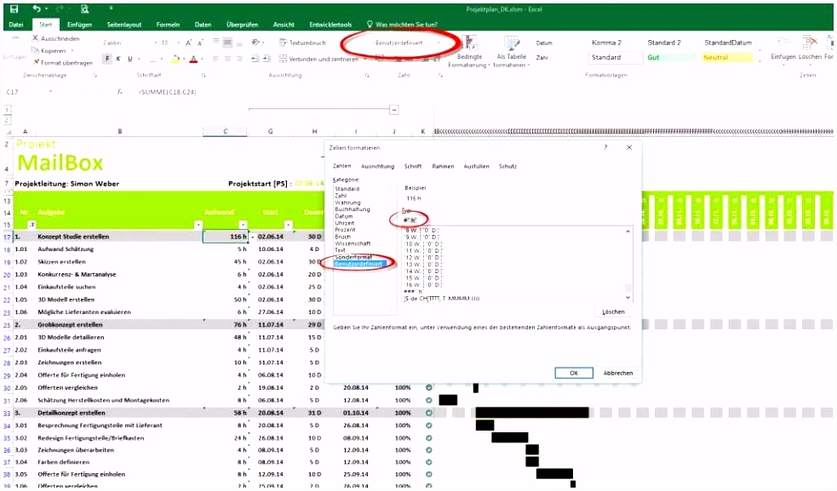
Task: Switch to the Einfügen ribbon tab
Action: (79, 25)
